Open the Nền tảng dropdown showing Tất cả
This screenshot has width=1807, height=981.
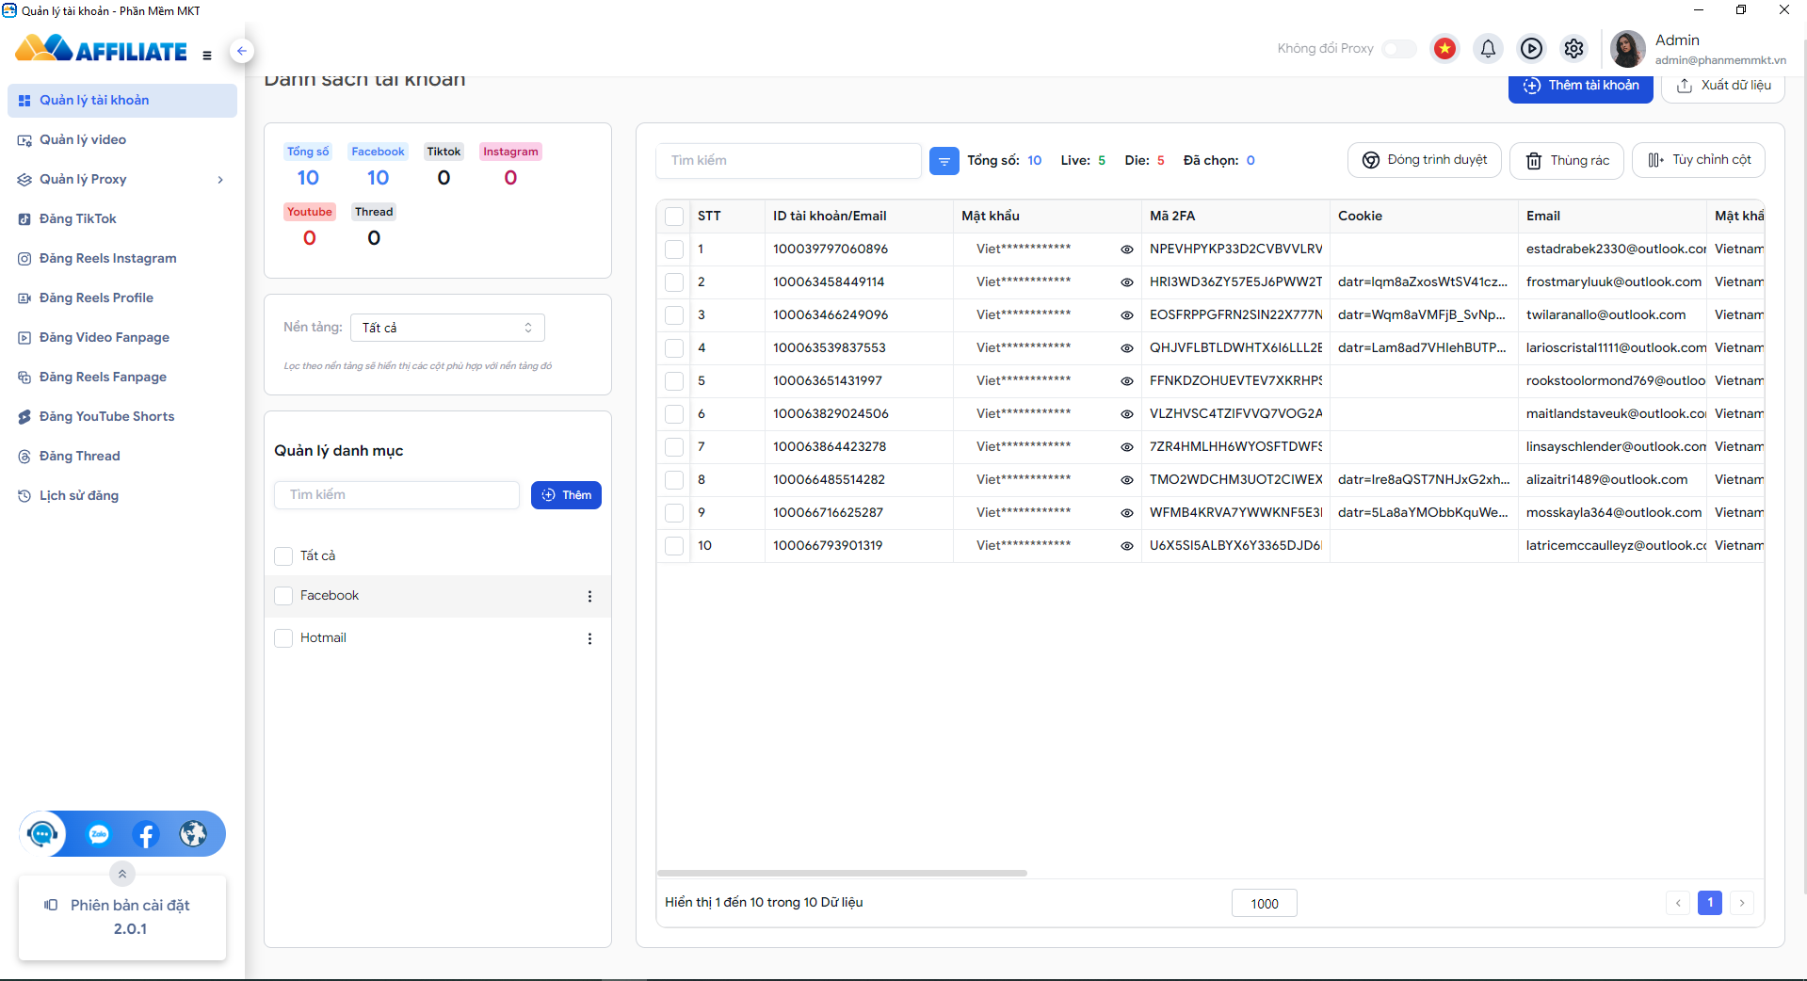pyautogui.click(x=447, y=328)
